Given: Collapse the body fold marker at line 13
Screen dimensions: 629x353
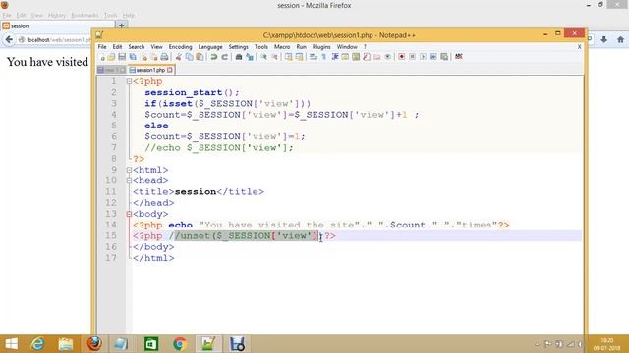Looking at the screenshot, I should pyautogui.click(x=129, y=214).
